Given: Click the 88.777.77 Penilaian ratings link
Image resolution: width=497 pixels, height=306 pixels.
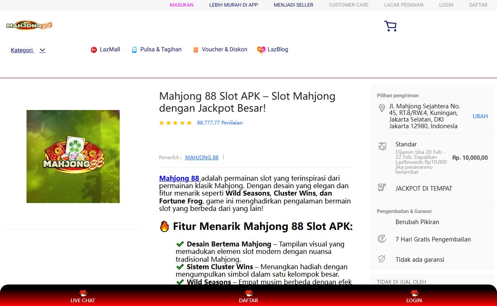Looking at the screenshot, I should [x=220, y=123].
